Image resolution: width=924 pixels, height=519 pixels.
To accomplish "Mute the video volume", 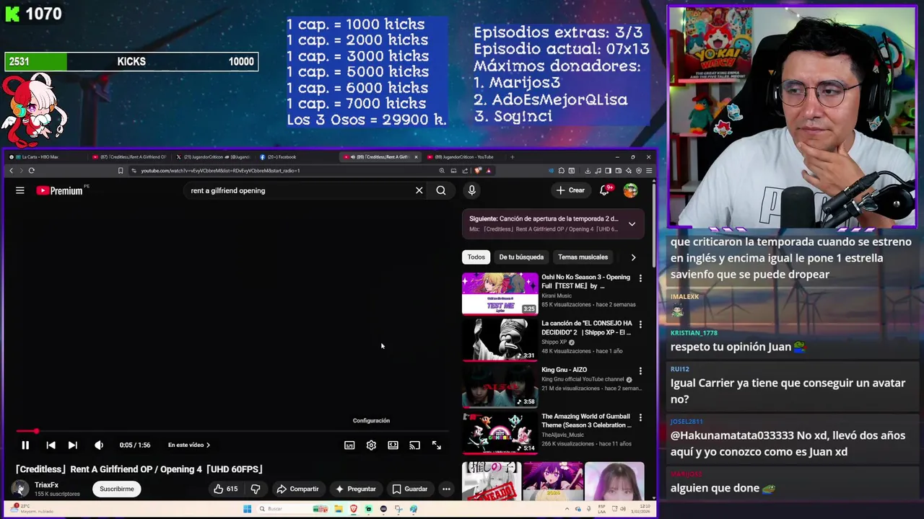I will coord(99,445).
